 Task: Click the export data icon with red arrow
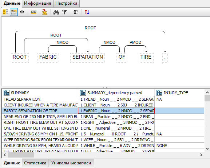[45, 12]
